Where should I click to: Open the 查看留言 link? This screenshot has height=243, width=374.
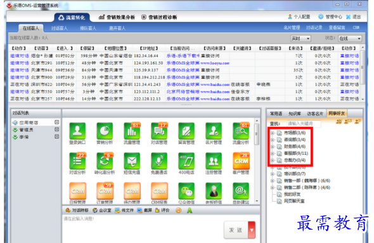[x=337, y=28]
